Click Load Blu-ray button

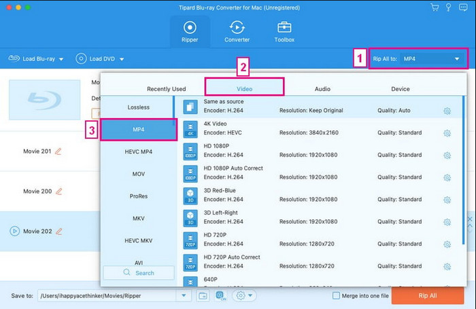click(x=31, y=58)
